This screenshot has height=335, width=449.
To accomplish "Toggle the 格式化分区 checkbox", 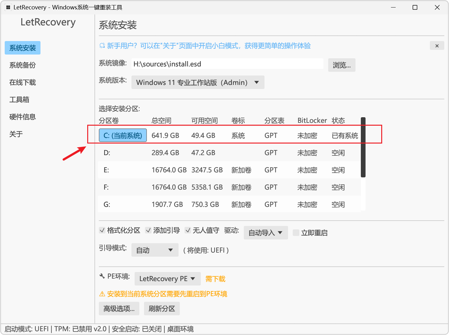I will coord(102,230).
